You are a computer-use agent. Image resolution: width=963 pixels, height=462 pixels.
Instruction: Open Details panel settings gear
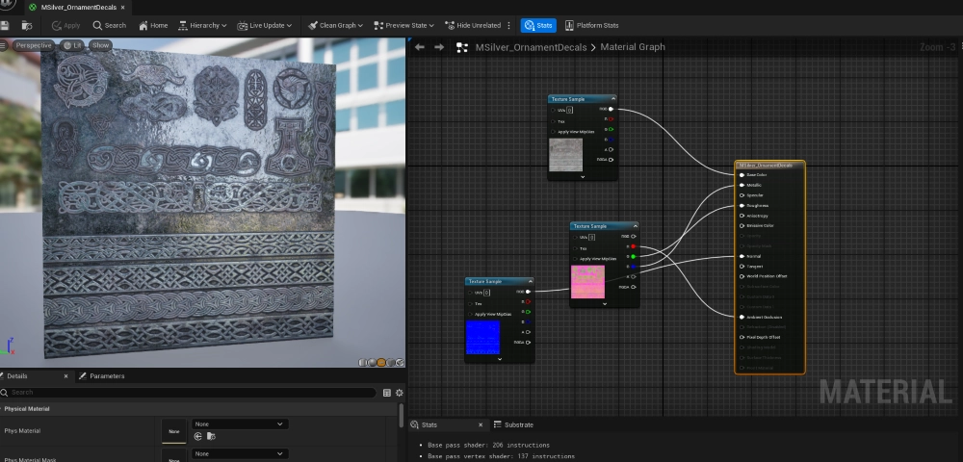point(399,393)
